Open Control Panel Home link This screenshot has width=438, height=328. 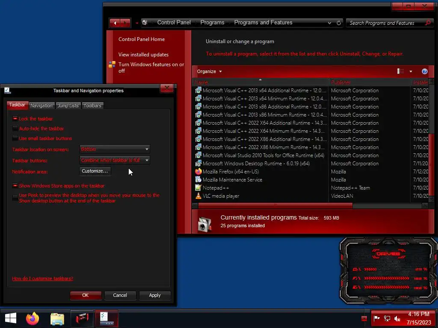point(141,39)
